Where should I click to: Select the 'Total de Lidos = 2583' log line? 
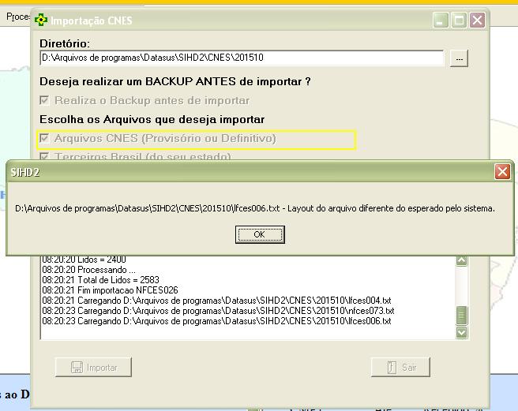tap(99, 280)
